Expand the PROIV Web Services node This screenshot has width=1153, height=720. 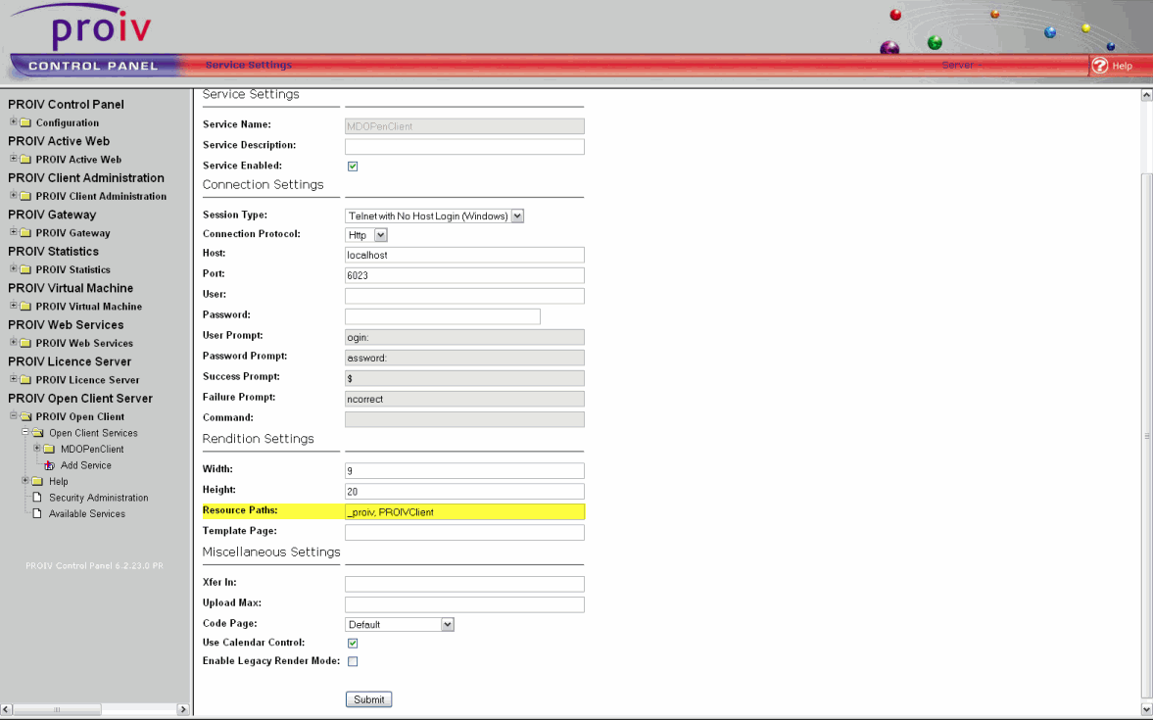point(14,342)
